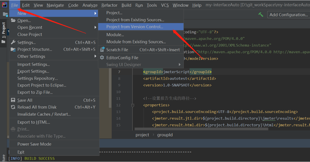Open Project Structure... menu item
Viewport: 310px width, 162px height.
(x=54, y=49)
